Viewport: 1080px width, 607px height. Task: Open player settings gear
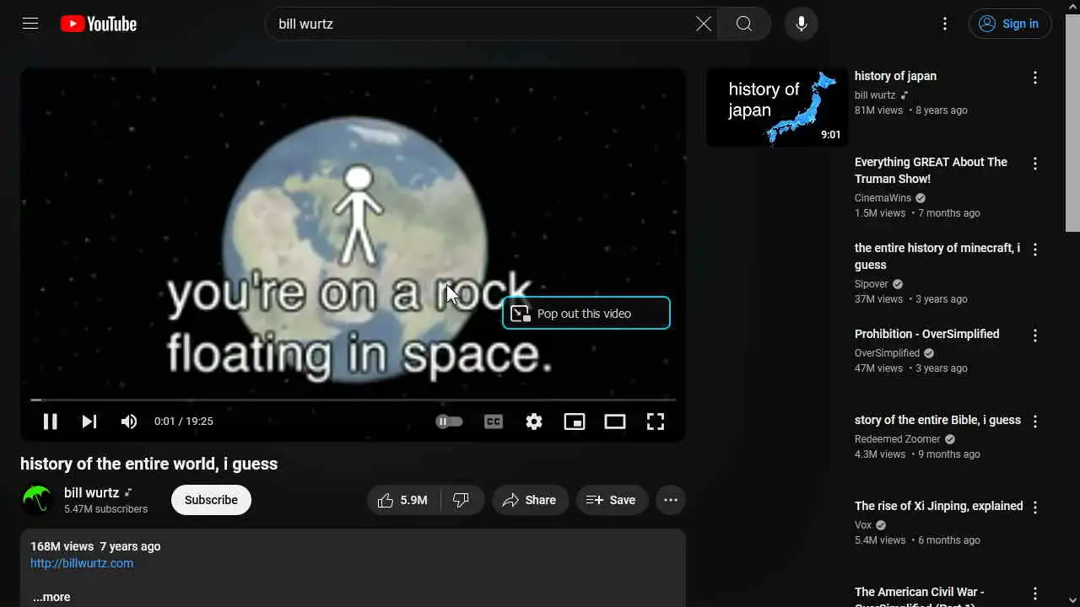click(x=534, y=422)
